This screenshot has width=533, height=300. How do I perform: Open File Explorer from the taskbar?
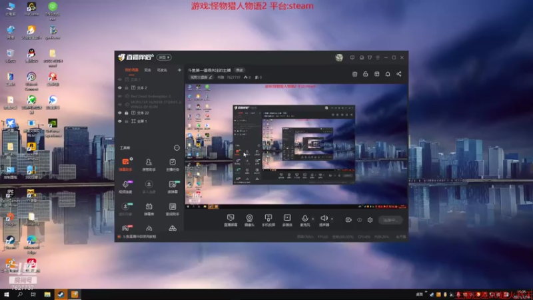click(x=47, y=294)
